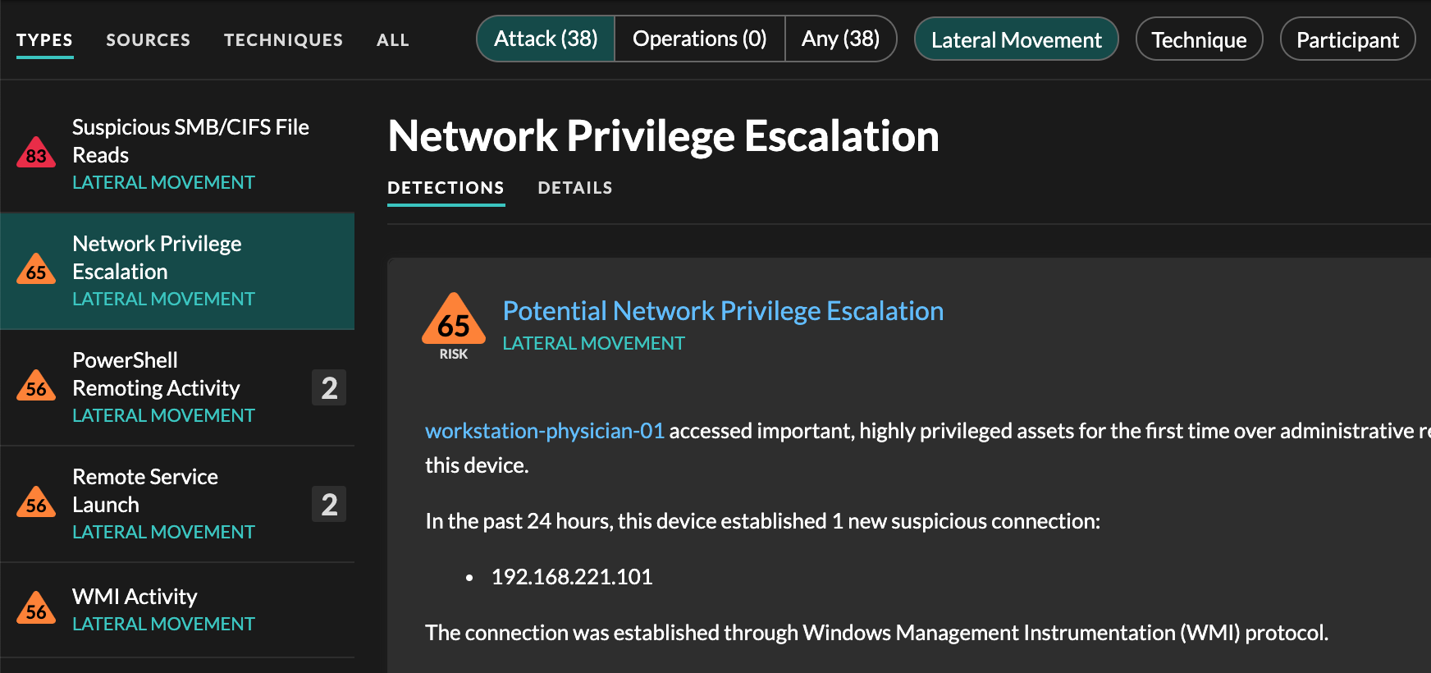Click the 83 risk triangle icon
The width and height of the screenshot is (1431, 673).
36,153
